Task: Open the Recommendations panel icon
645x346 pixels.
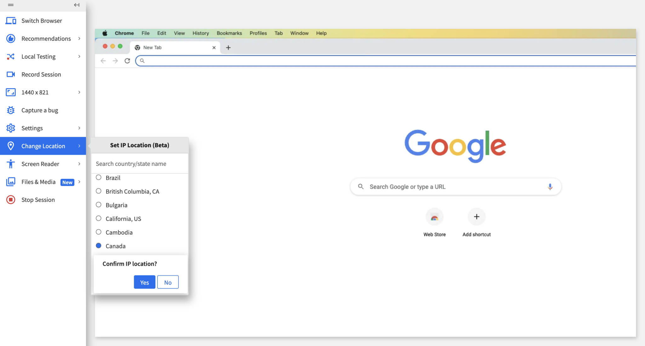Action: coord(11,38)
